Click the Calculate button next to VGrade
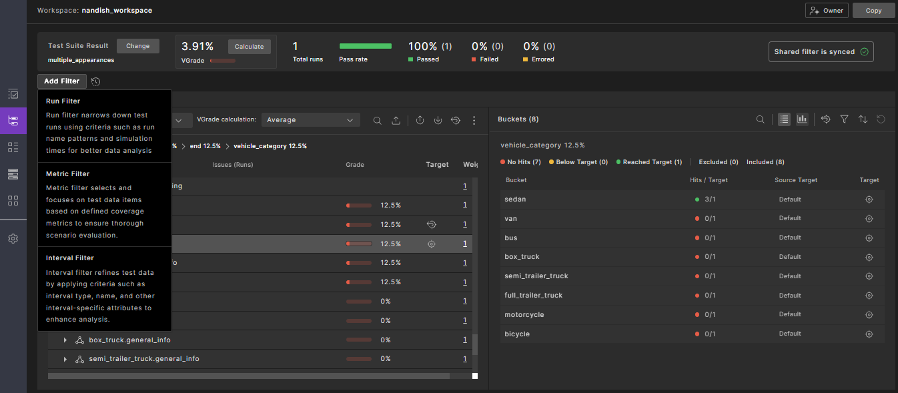Viewport: 898px width, 393px height. coord(249,47)
